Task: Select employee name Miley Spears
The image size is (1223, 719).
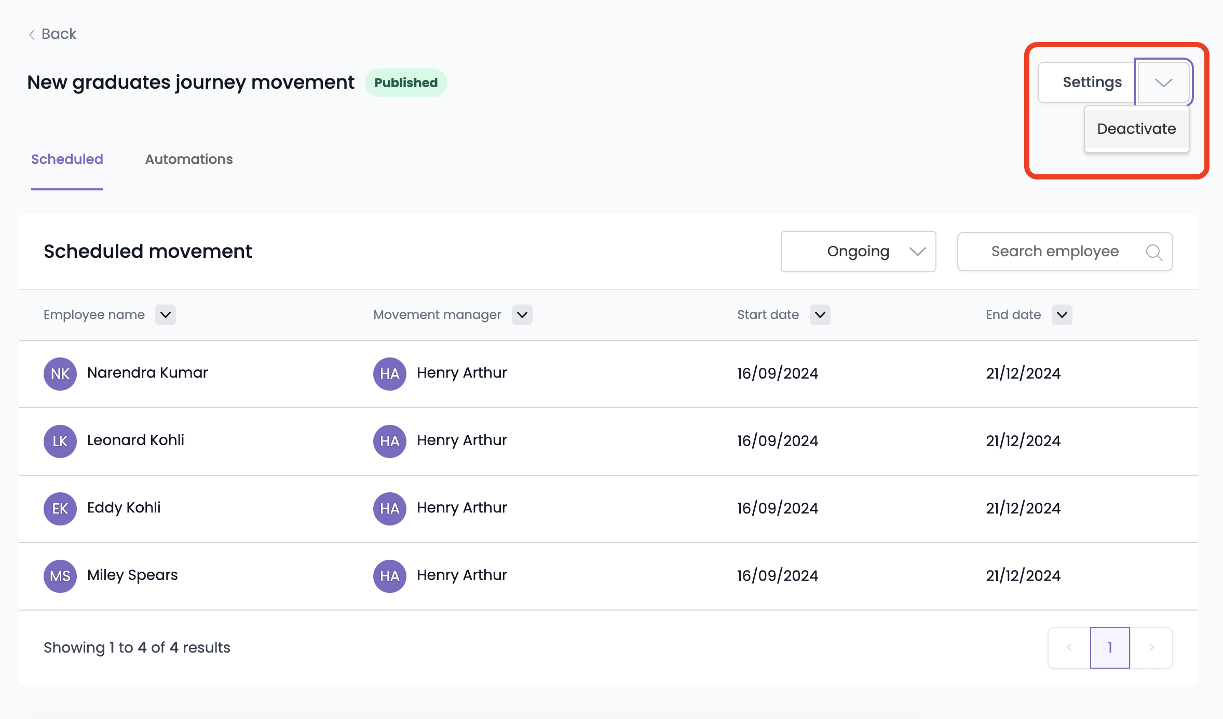Action: [132, 575]
